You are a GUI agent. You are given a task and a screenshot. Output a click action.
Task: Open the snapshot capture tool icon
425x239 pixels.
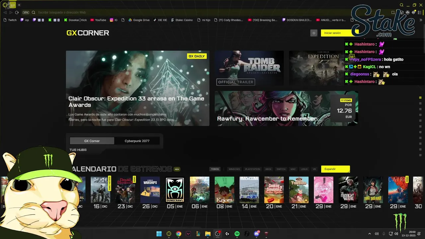tap(393, 12)
